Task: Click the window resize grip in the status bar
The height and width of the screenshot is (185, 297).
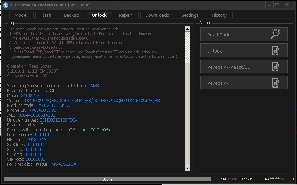Action: click(292, 179)
